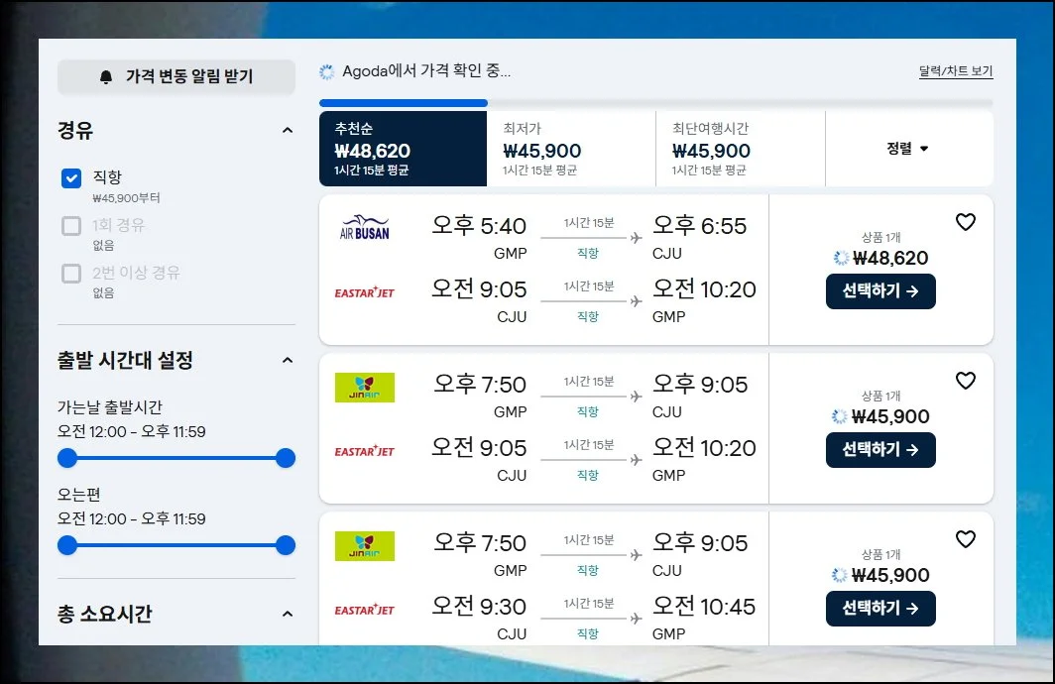Click the heart icon on the second flight card
1055x684 pixels.
pyautogui.click(x=966, y=381)
